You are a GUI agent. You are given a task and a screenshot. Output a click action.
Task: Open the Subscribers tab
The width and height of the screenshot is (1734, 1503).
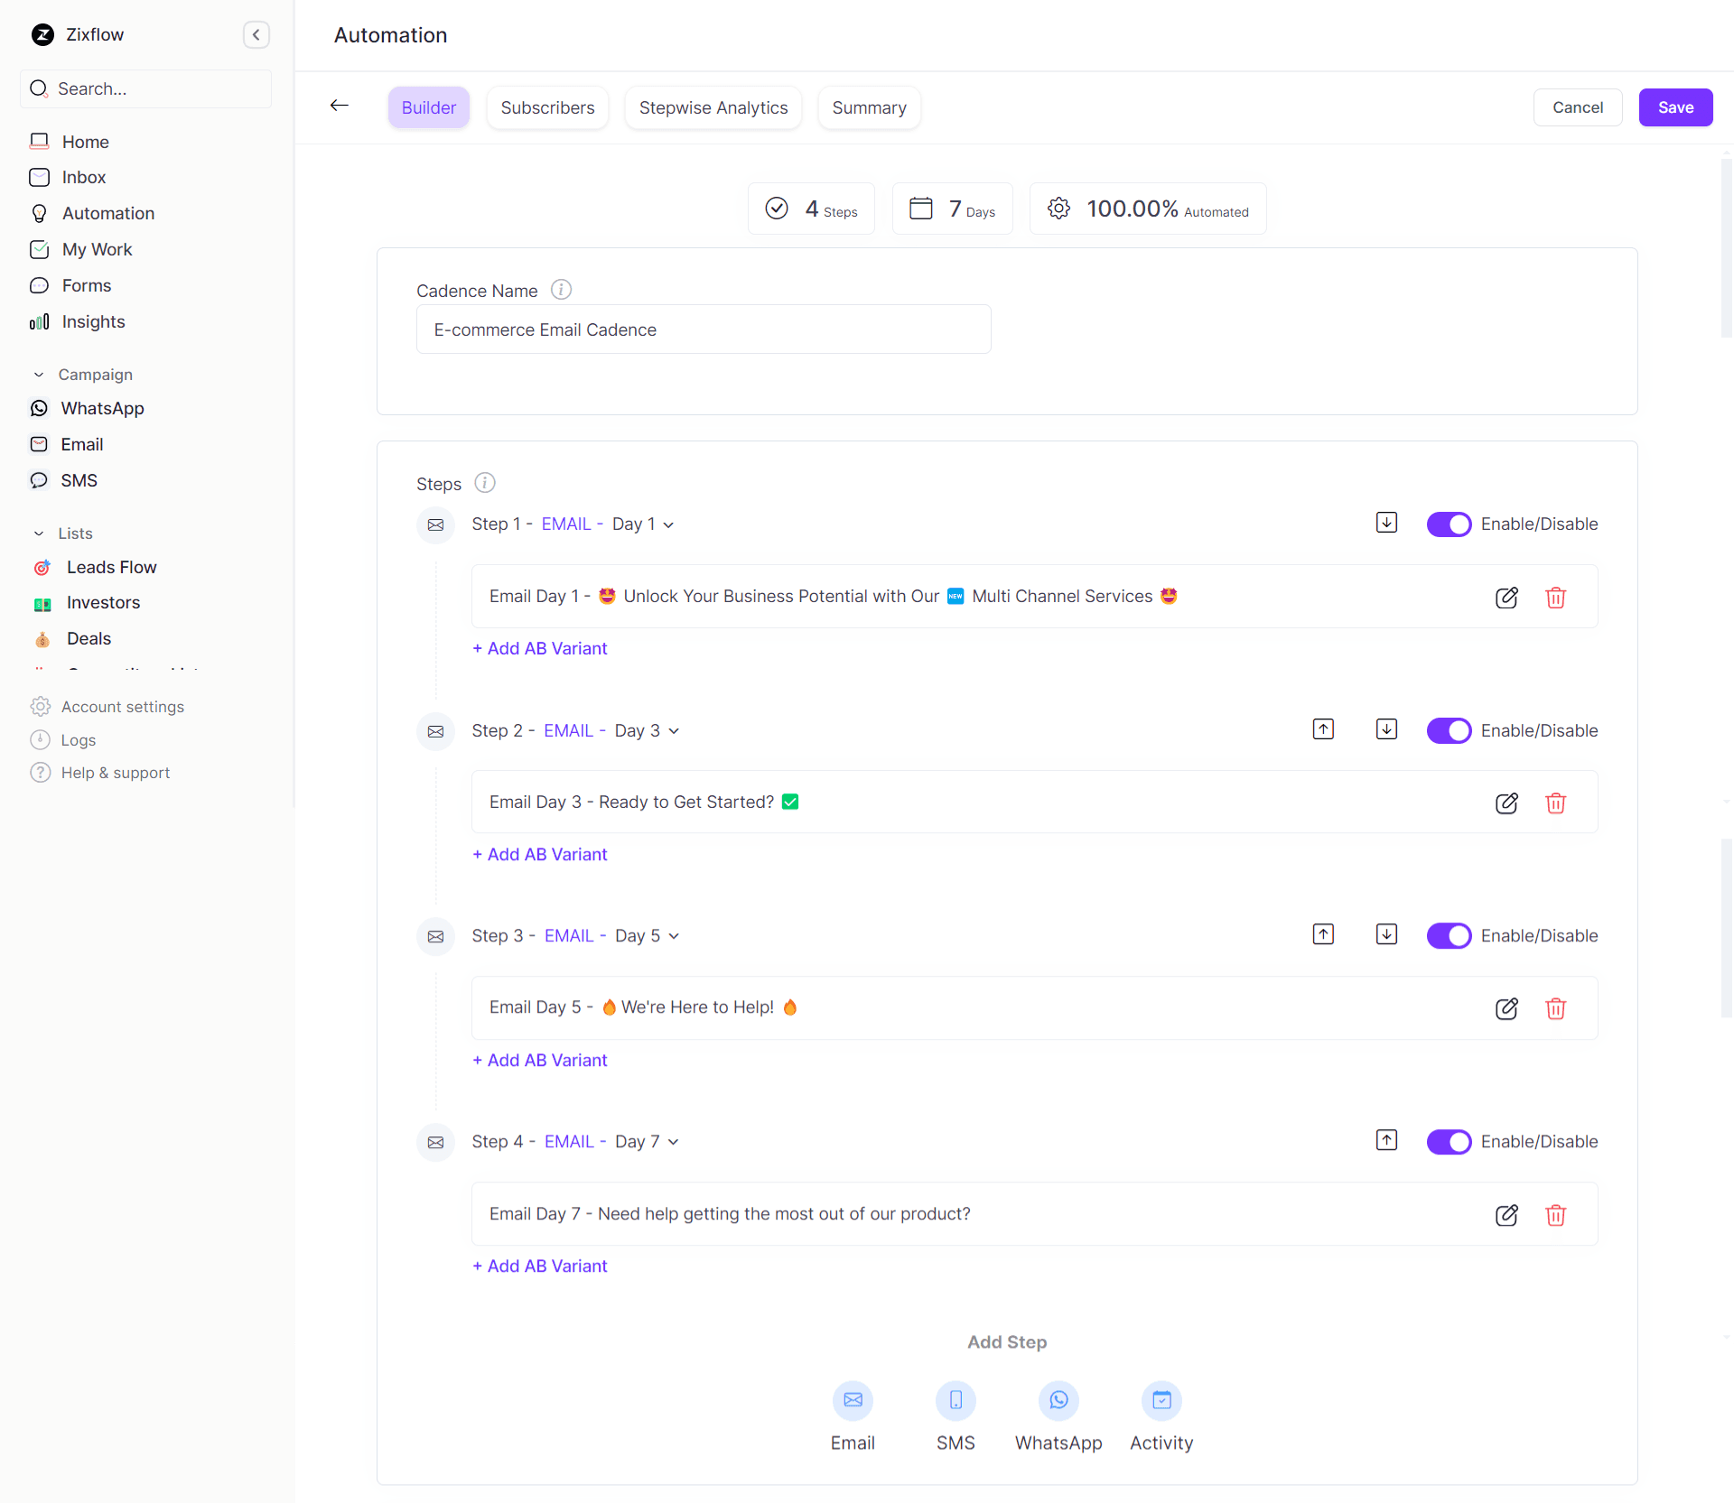[x=547, y=107]
